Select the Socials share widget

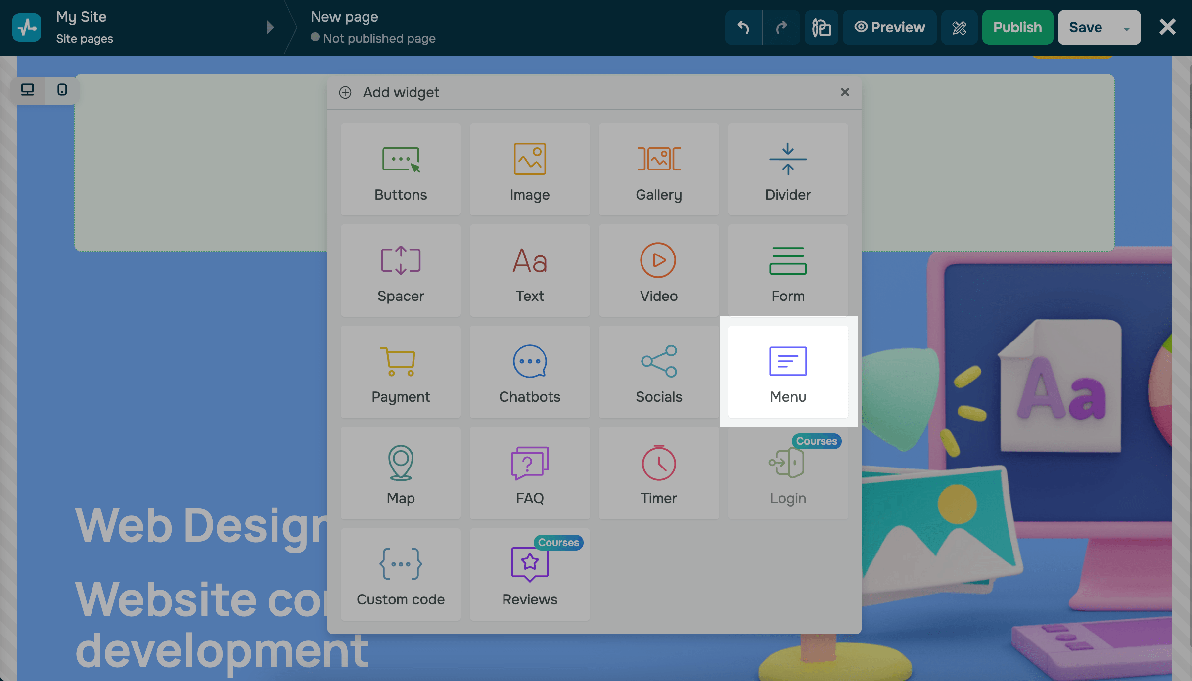658,372
